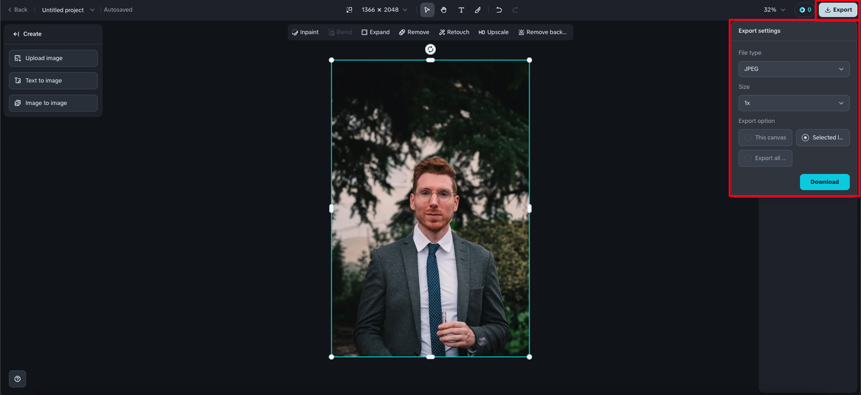Choose the Text tool

pos(461,10)
